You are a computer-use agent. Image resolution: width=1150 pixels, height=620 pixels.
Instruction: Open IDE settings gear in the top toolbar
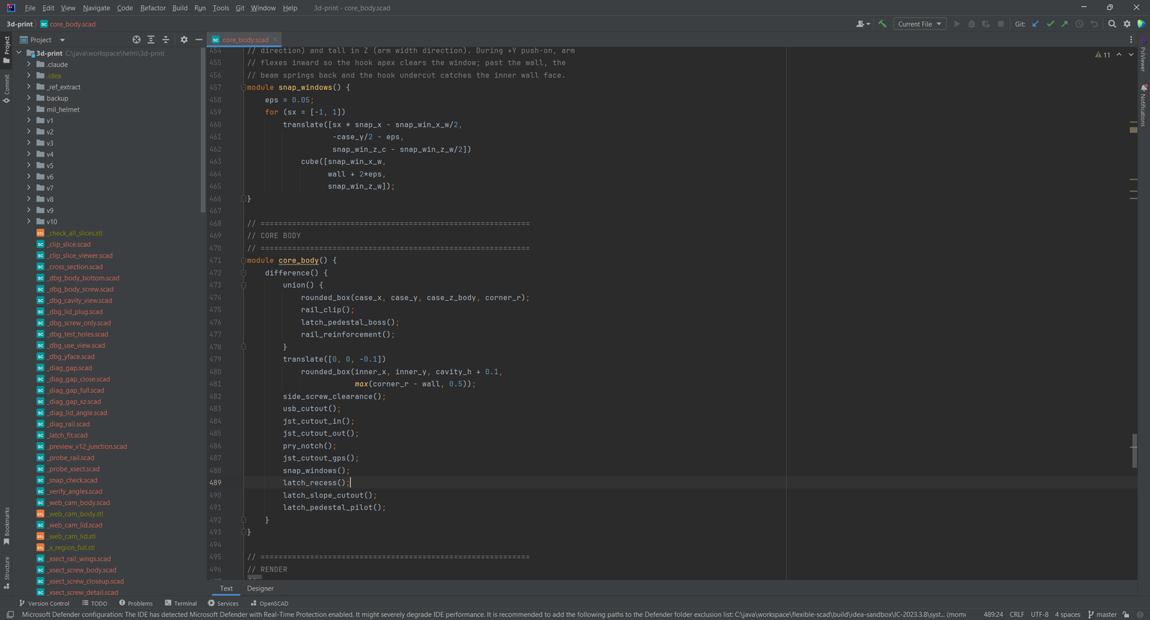pos(1127,24)
